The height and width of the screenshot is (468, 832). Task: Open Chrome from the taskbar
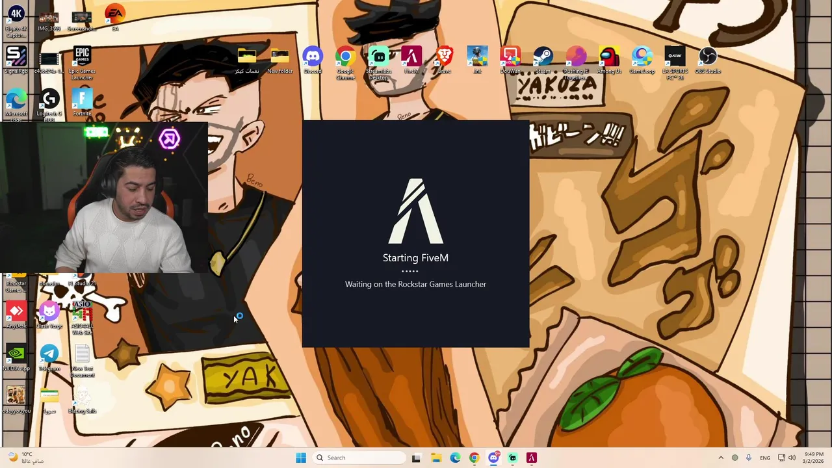474,458
